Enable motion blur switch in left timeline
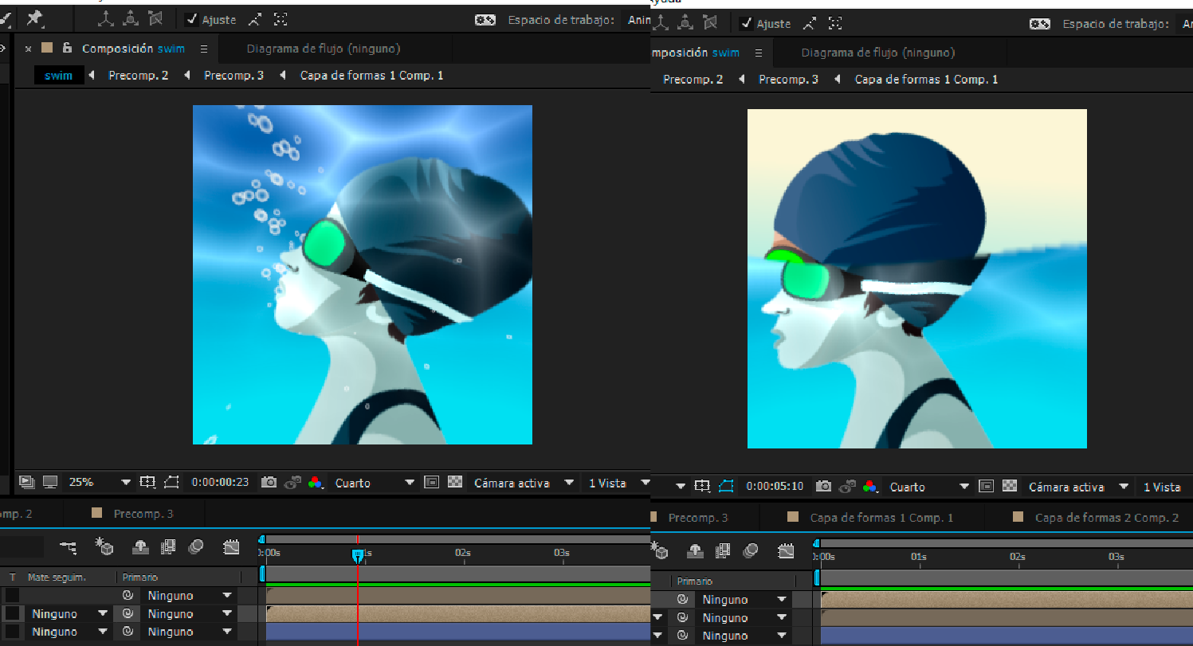The height and width of the screenshot is (646, 1193). coord(196,547)
